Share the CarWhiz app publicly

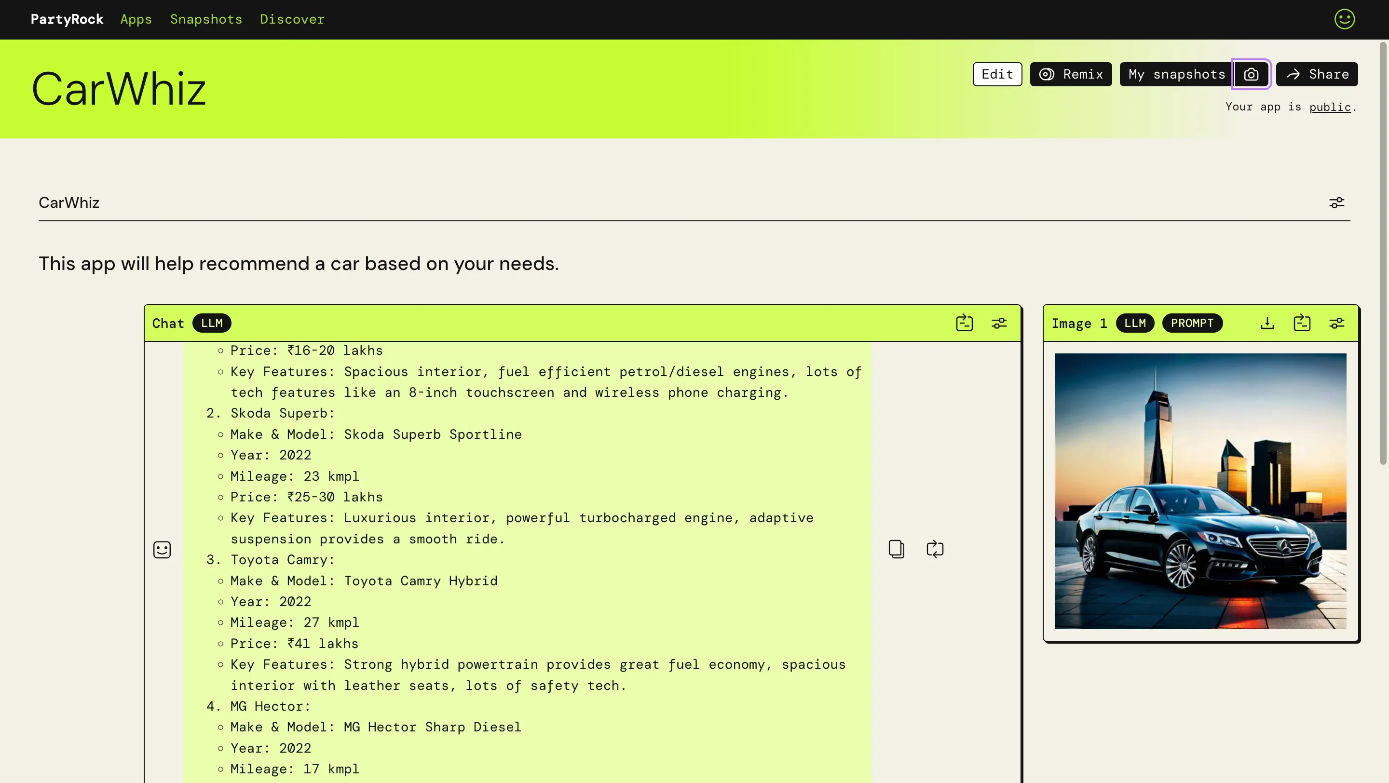click(x=1318, y=73)
